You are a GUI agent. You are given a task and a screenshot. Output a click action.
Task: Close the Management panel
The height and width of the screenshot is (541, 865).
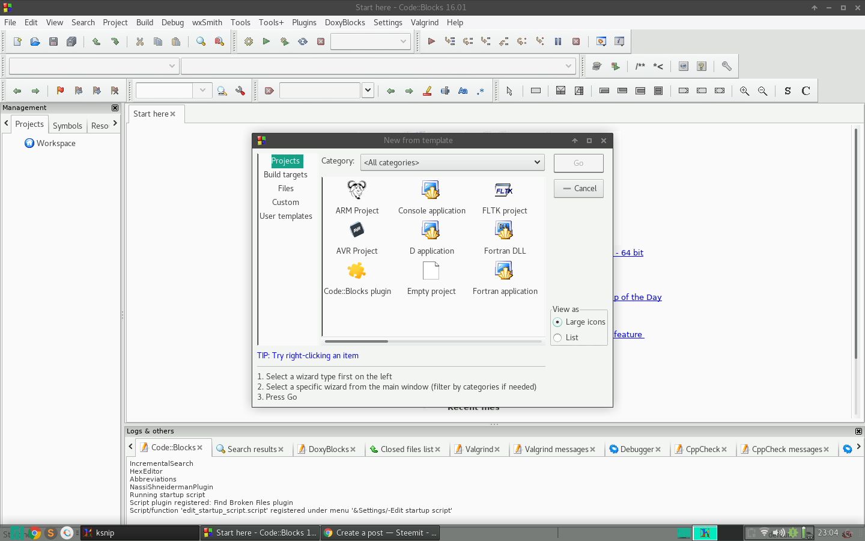pos(115,108)
